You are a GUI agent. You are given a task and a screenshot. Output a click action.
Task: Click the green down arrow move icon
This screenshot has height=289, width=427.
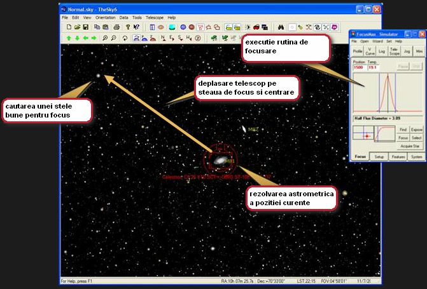coord(76,38)
